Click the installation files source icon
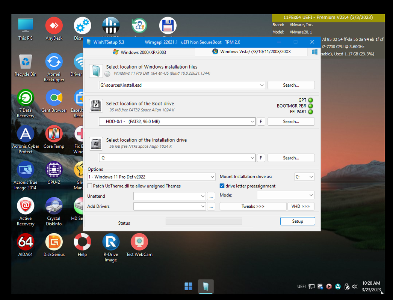Screen dimensions: 393x300 point(96,71)
